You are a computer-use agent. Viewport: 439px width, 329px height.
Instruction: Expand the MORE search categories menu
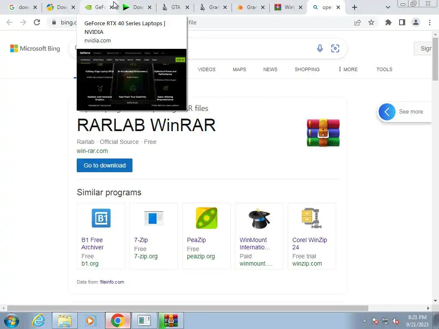[x=348, y=69]
